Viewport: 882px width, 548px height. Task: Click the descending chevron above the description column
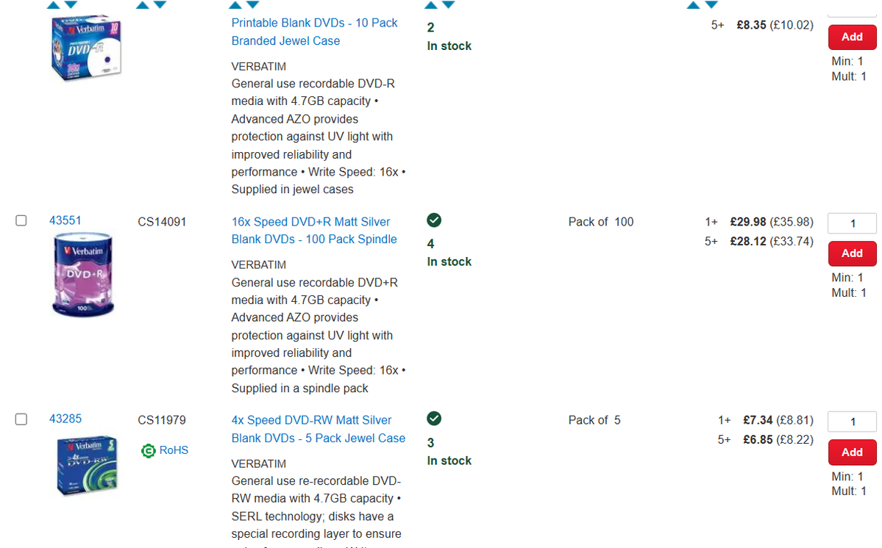[254, 4]
